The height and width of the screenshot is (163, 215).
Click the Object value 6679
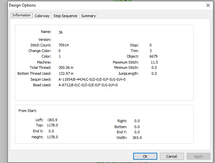point(153,56)
